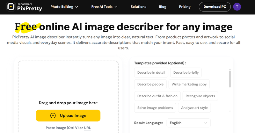Open the Result Language dropdown
This screenshot has height=133, width=255.
tap(188, 123)
